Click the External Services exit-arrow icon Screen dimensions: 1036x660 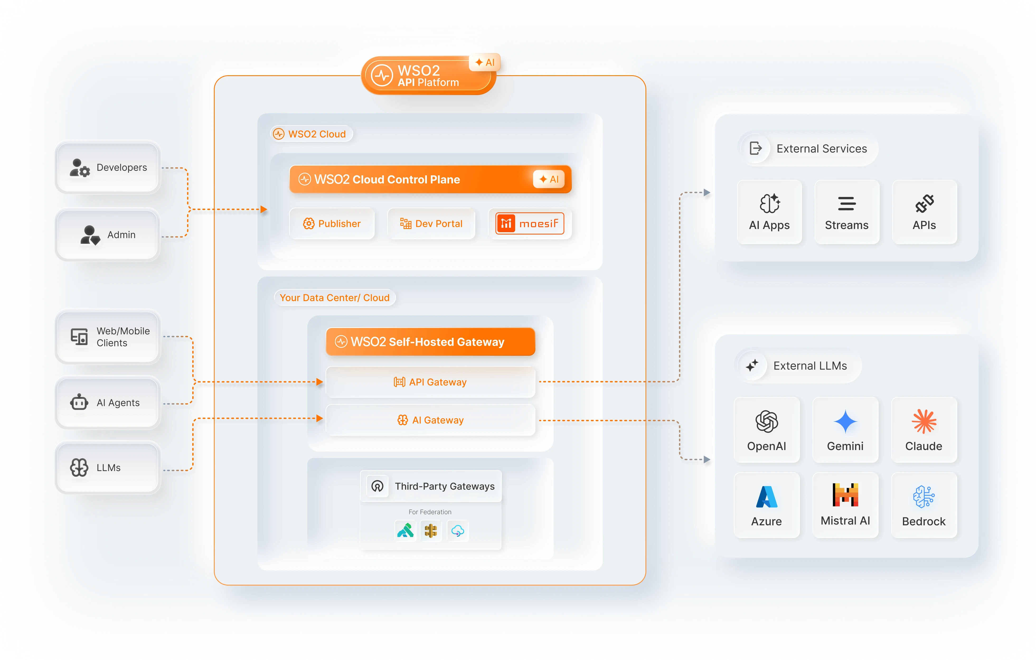[x=756, y=148]
